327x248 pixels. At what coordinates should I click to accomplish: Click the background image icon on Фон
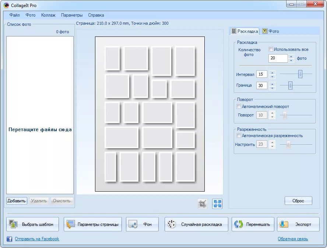click(133, 224)
